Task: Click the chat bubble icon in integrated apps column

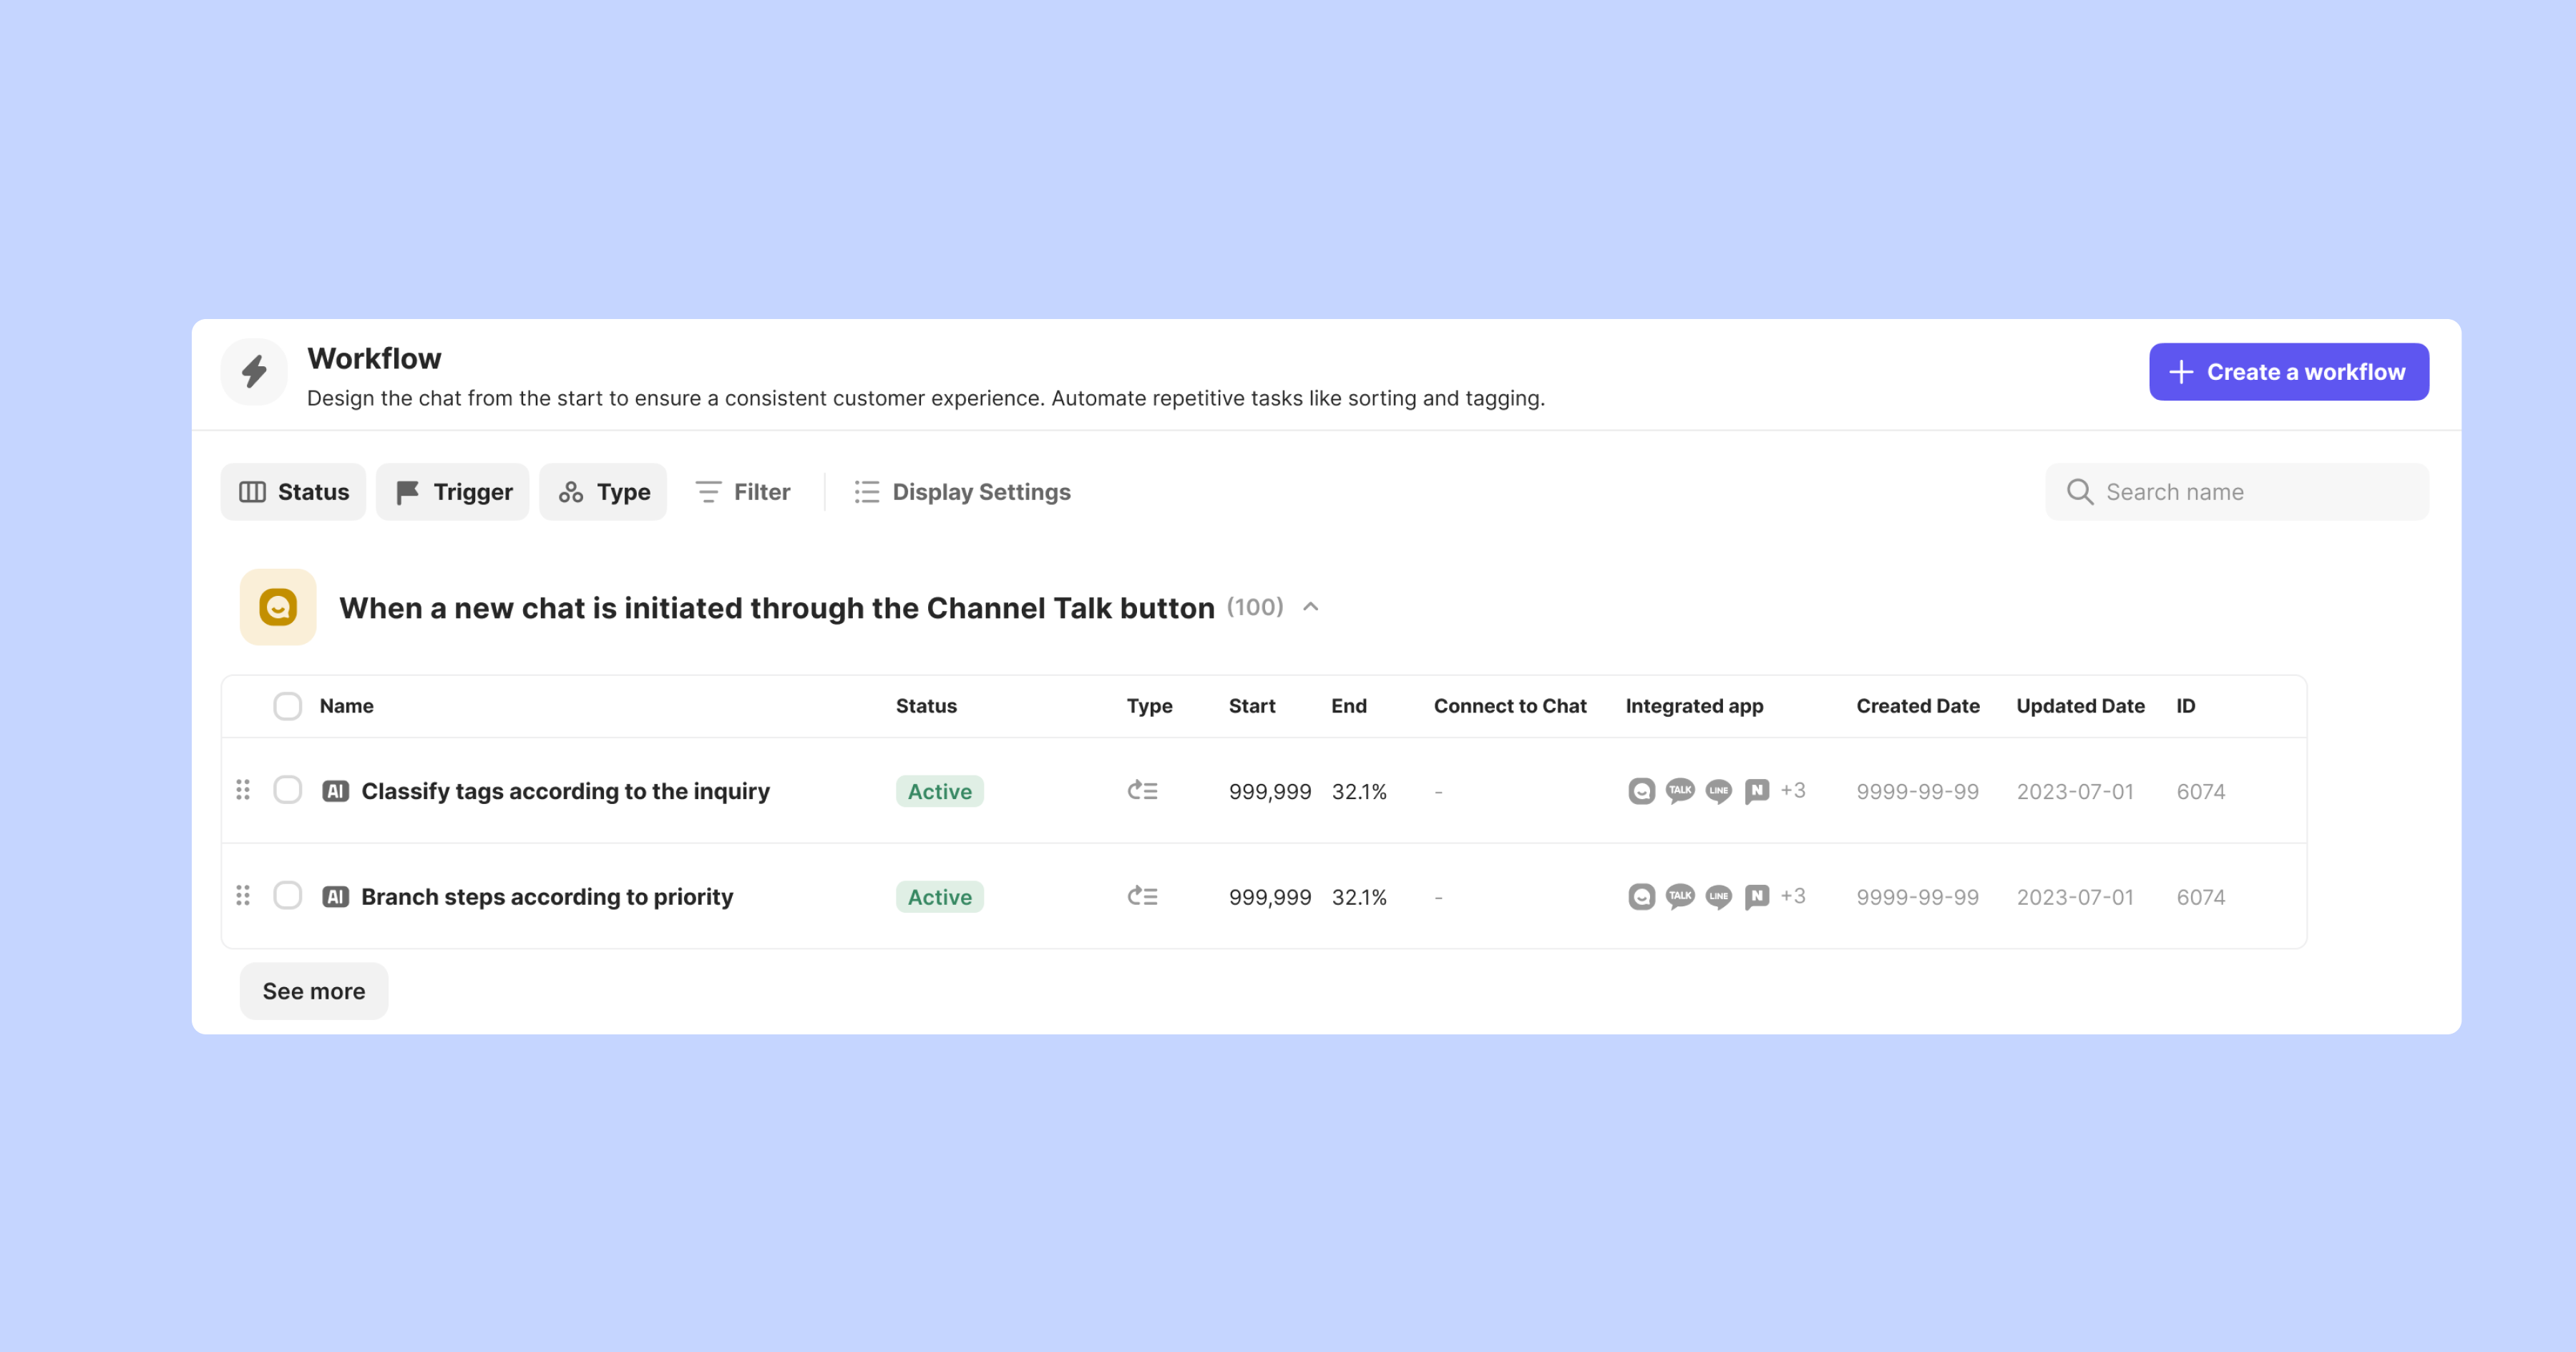Action: click(x=1641, y=790)
